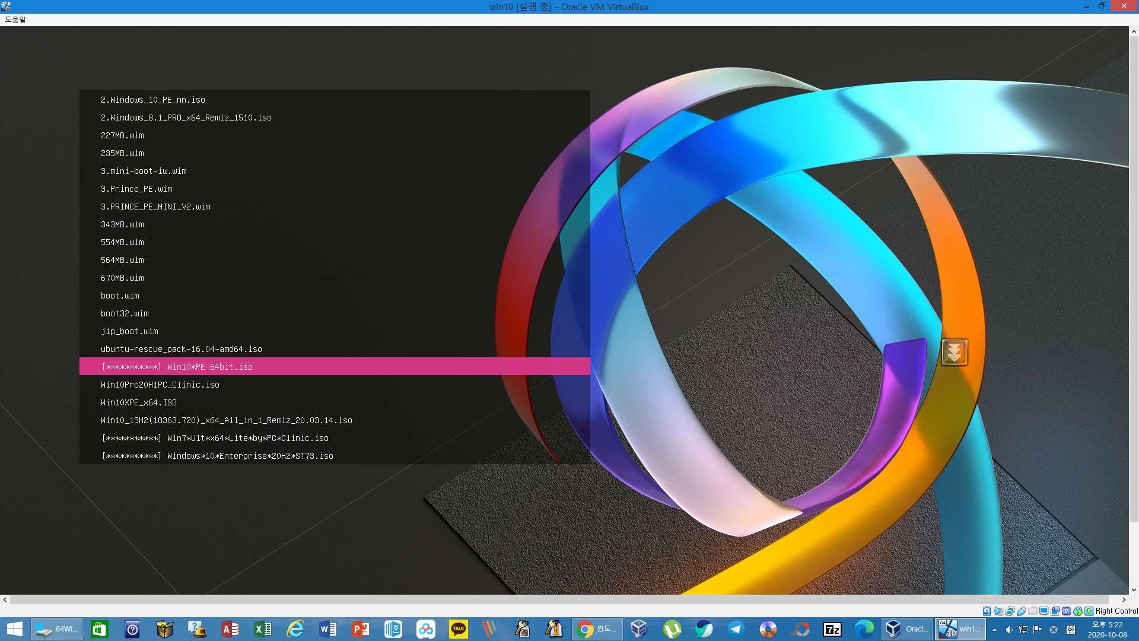This screenshot has width=1139, height=641.
Task: Launch Microsoft Word from taskbar
Action: coord(328,629)
